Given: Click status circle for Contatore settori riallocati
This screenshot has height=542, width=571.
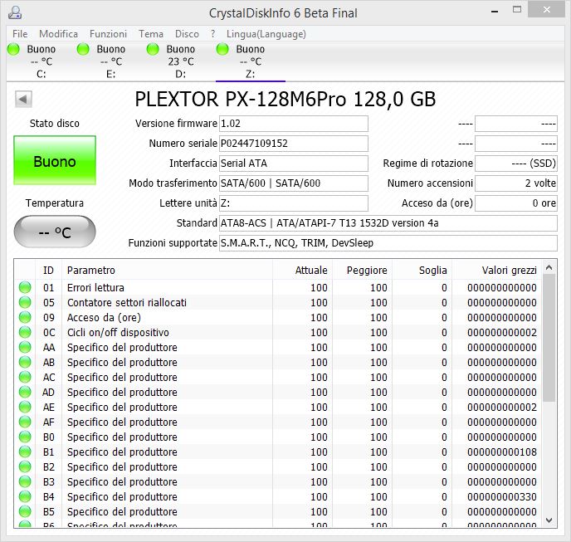Looking at the screenshot, I should pos(25,303).
